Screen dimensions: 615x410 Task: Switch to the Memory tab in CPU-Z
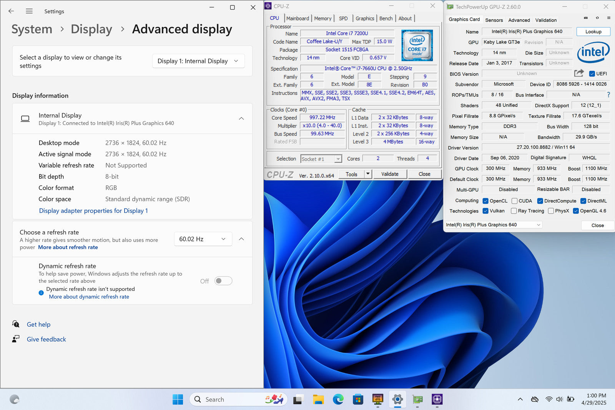(x=322, y=18)
